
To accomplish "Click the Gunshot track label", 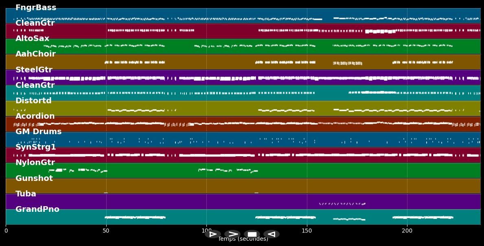I will [34, 179].
